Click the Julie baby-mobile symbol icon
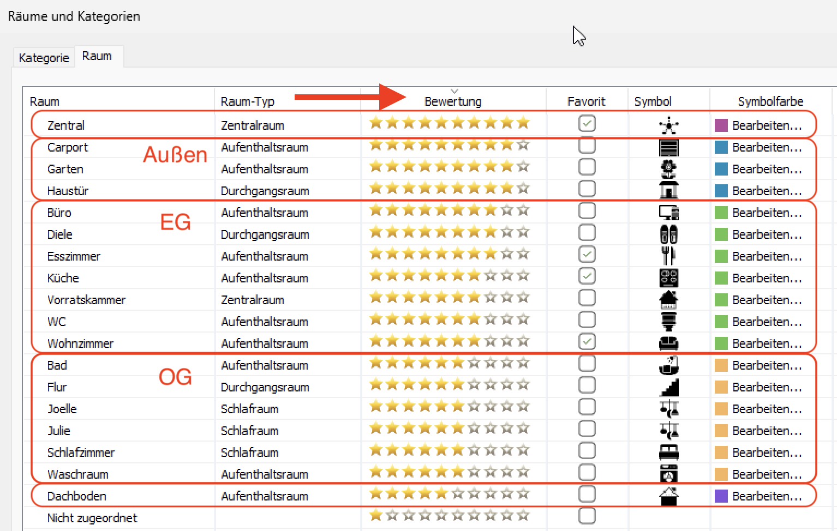This screenshot has width=837, height=531. 668,431
